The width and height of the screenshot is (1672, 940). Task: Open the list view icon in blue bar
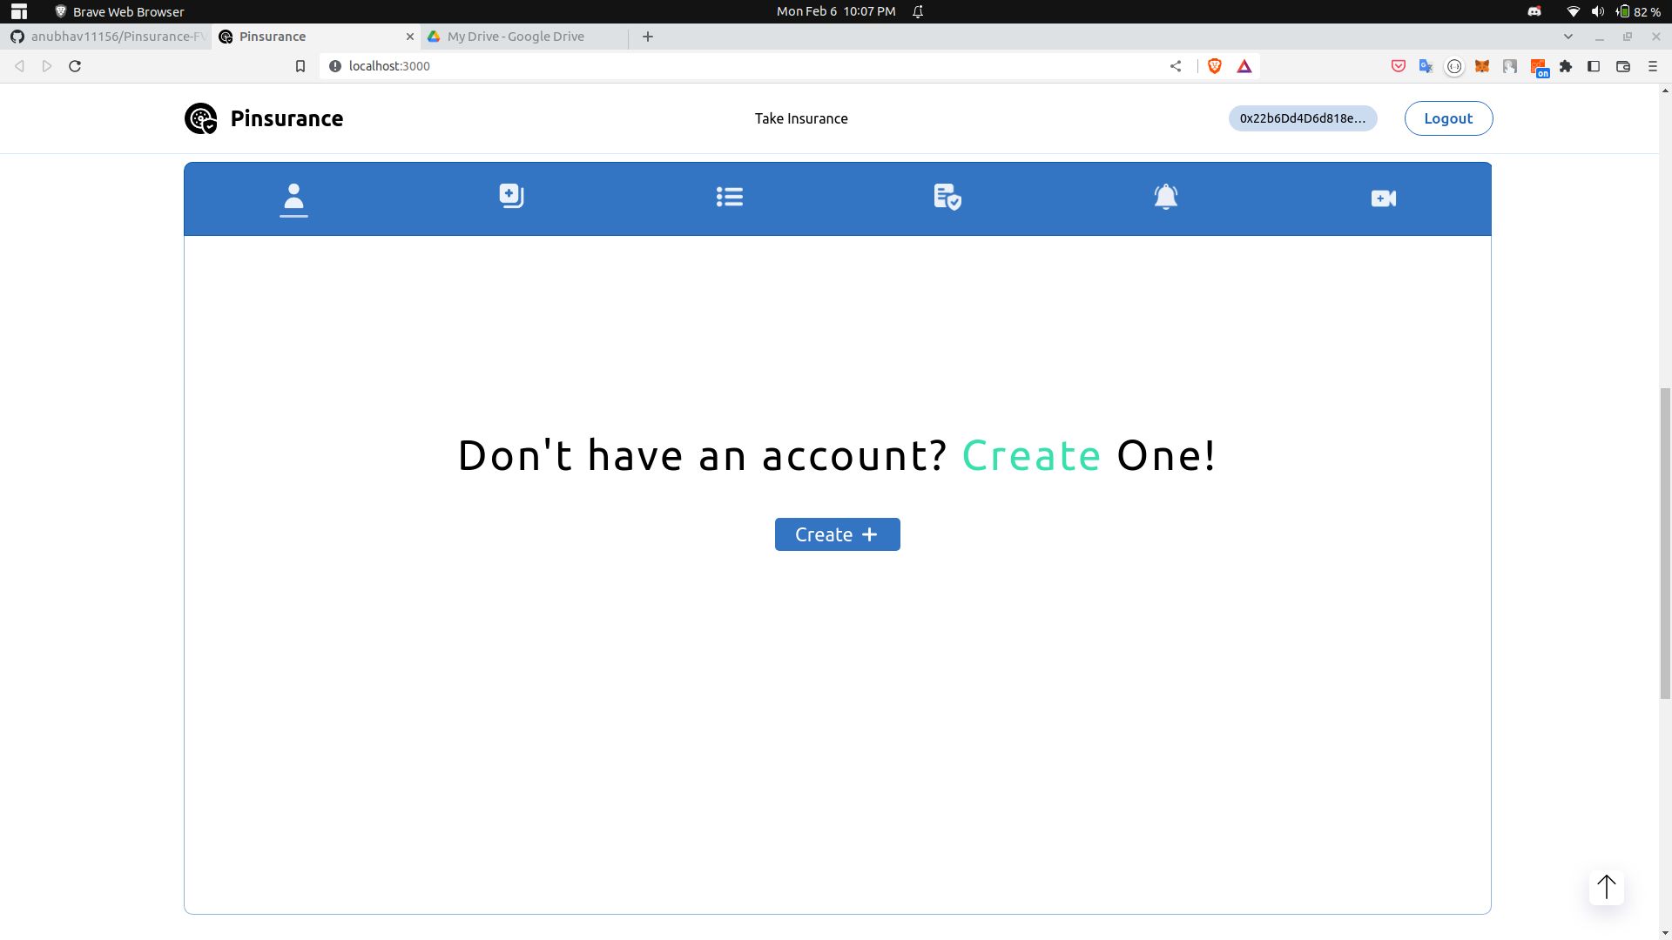730,197
